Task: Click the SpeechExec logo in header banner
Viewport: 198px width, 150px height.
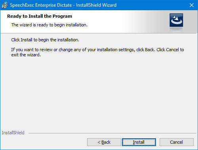Action: coord(176,20)
